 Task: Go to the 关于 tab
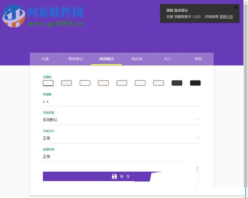pos(168,59)
